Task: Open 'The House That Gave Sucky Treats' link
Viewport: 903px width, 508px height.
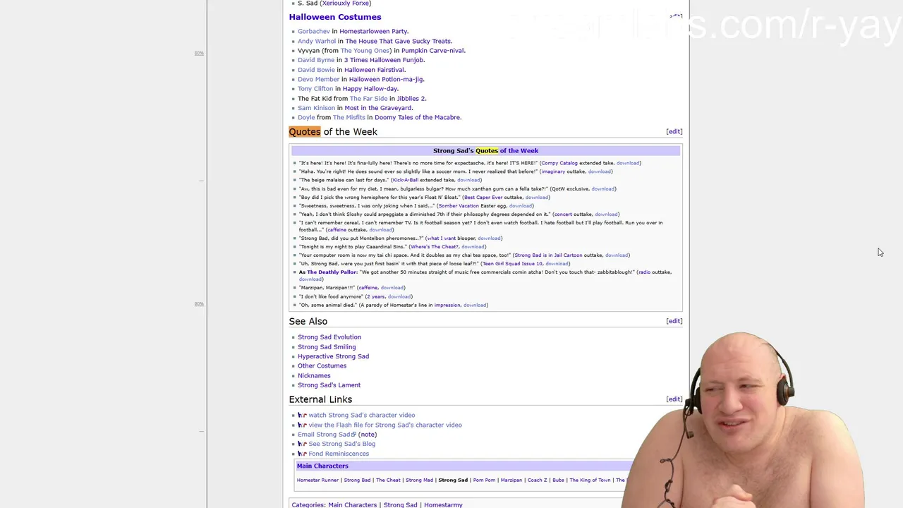Action: [x=399, y=41]
